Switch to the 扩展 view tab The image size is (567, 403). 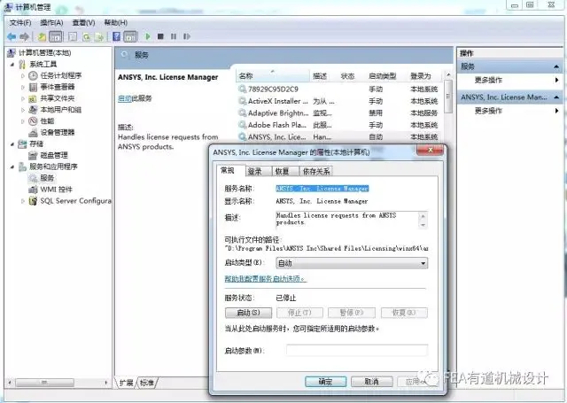click(126, 383)
